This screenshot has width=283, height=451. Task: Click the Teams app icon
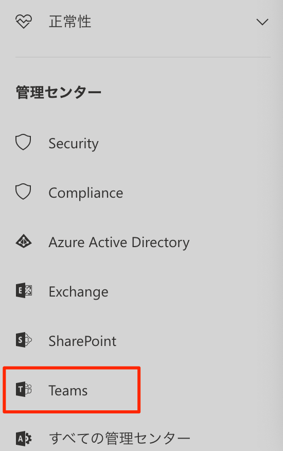click(24, 389)
